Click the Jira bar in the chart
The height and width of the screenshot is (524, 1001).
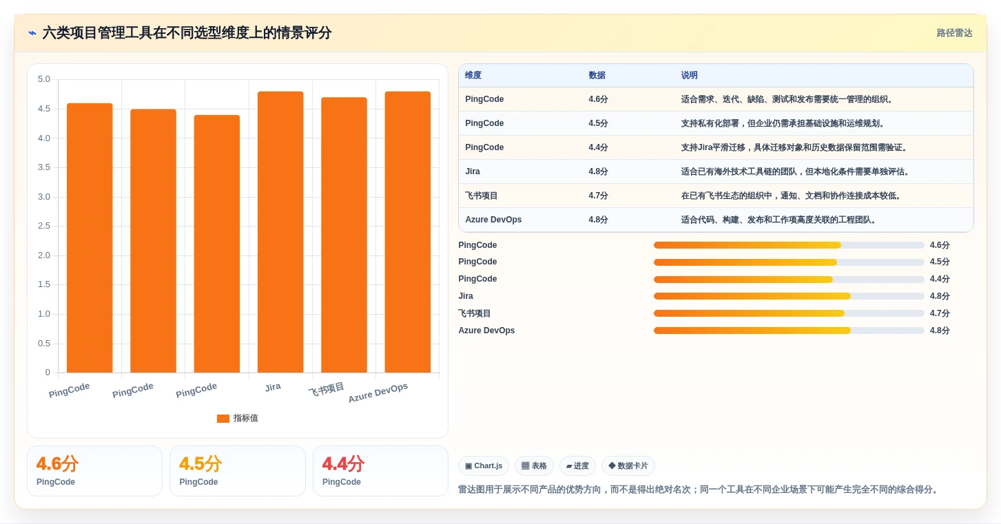pyautogui.click(x=280, y=232)
